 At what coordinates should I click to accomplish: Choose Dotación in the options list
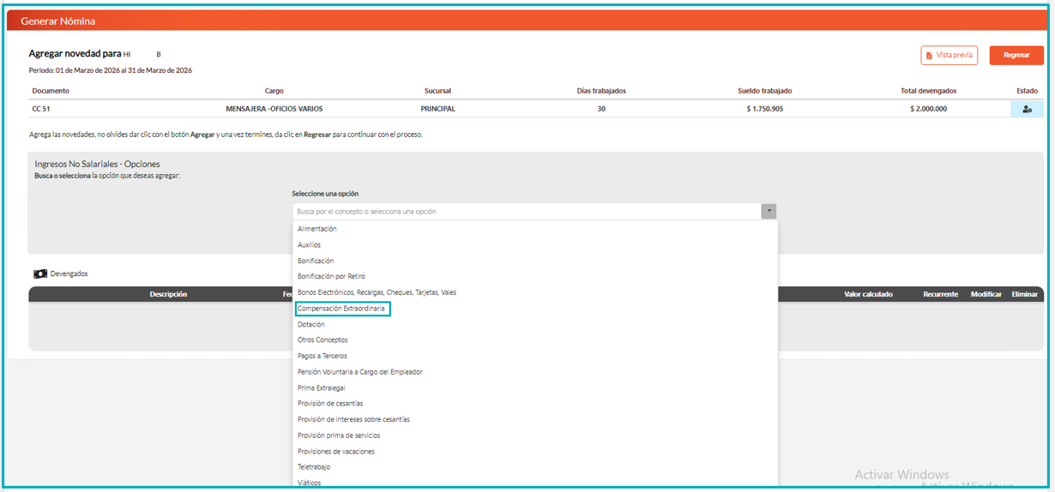point(310,324)
